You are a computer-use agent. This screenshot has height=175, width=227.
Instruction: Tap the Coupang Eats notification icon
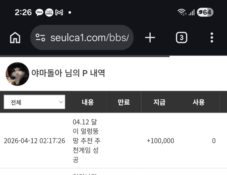(x=49, y=13)
